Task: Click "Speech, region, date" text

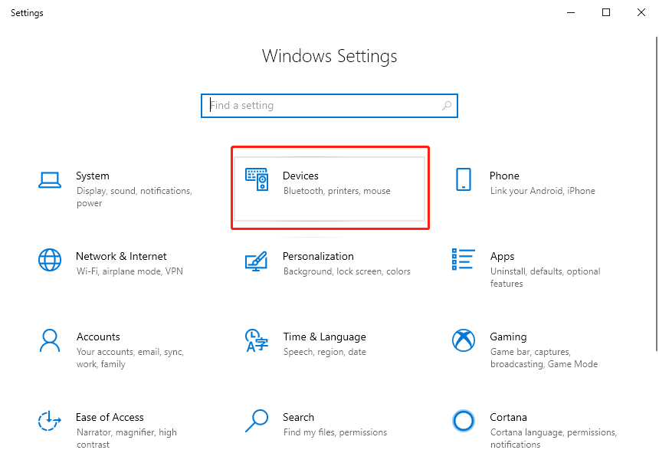Action: [x=324, y=352]
